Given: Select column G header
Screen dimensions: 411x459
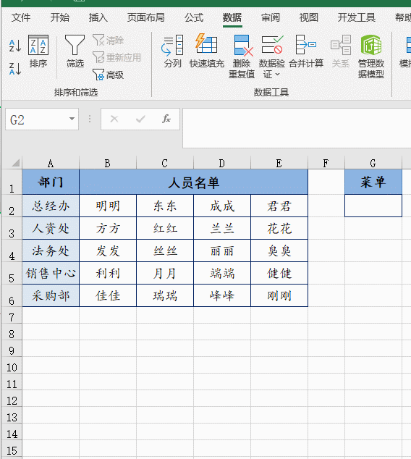Looking at the screenshot, I should click(x=373, y=163).
